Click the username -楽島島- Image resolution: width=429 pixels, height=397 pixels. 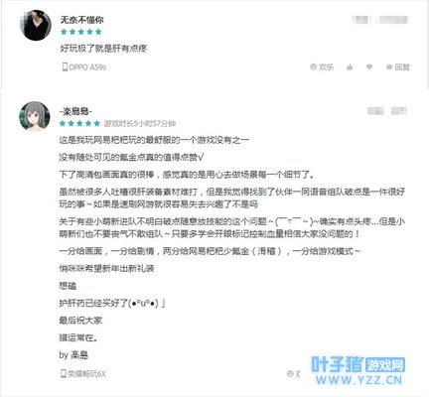tap(75, 111)
